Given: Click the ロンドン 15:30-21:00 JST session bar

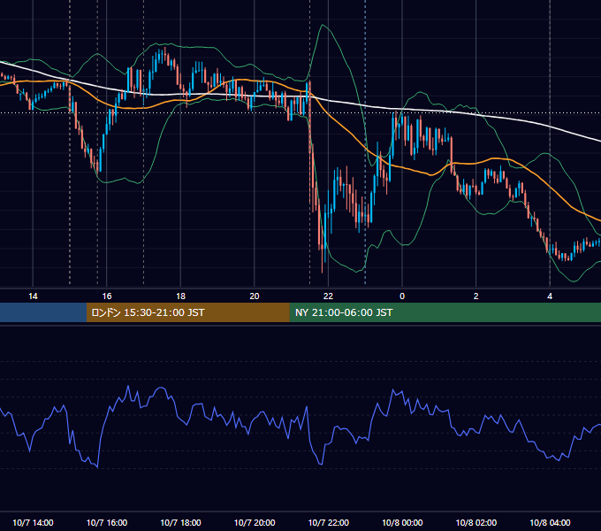Looking at the screenshot, I should (x=187, y=312).
